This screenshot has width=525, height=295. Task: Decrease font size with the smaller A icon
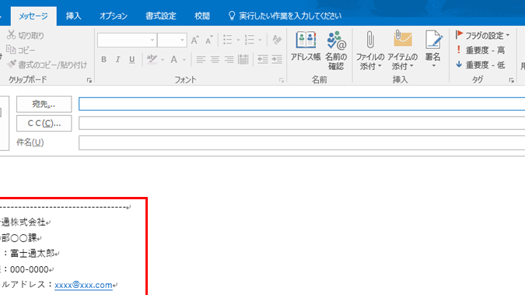pyautogui.click(x=209, y=40)
